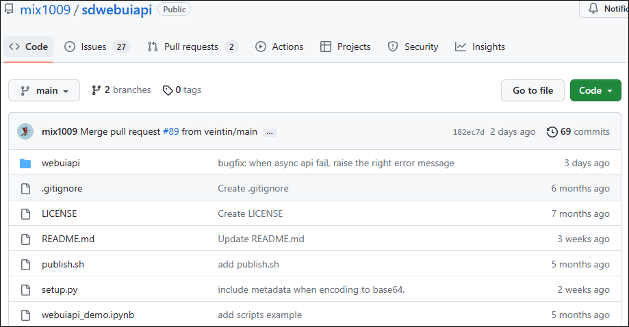
Task: Click the 3 weeks ago timestamp for README.md
Action: [x=584, y=239]
